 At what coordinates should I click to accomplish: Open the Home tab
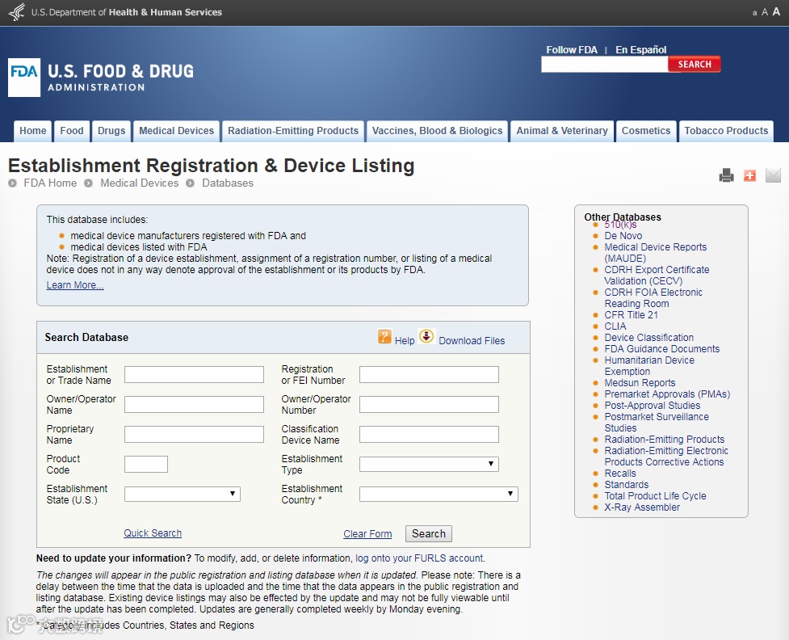33,131
